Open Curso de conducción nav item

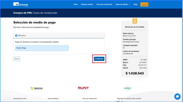point(104,5)
